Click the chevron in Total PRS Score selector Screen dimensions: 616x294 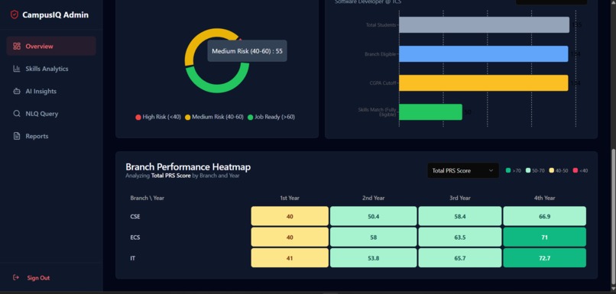491,170
